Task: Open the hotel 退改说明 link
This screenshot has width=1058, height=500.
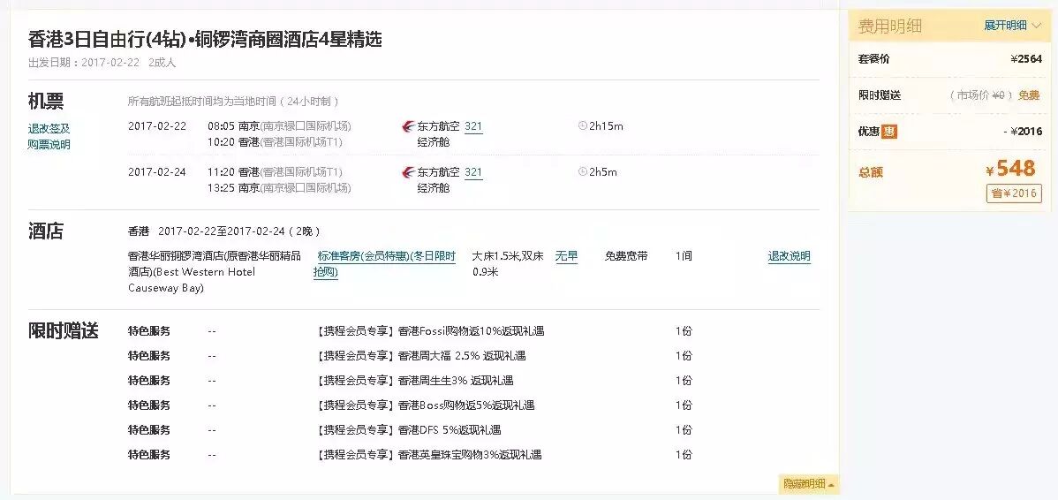Action: point(789,255)
